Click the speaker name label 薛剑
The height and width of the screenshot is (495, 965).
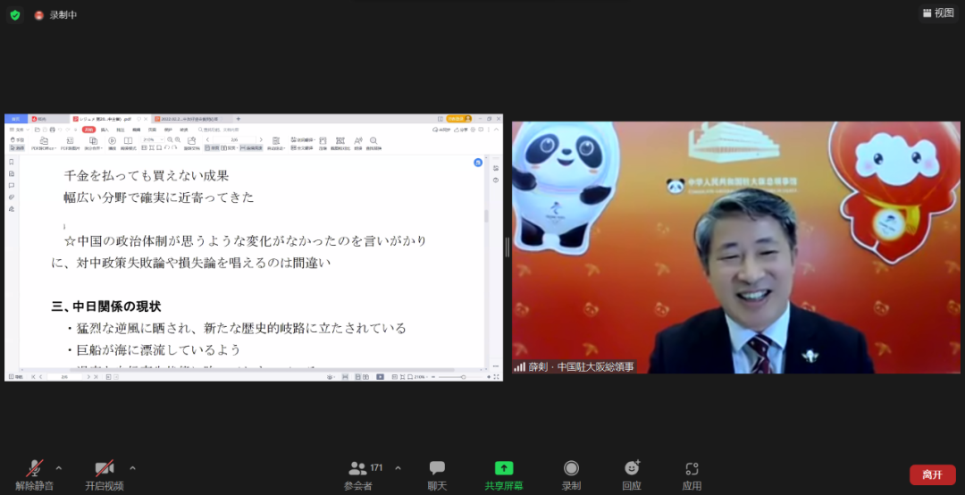[x=580, y=366]
